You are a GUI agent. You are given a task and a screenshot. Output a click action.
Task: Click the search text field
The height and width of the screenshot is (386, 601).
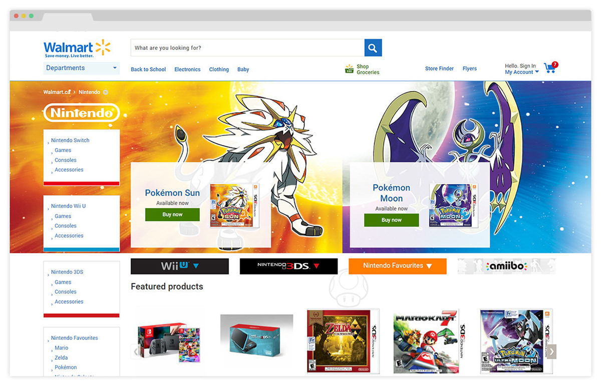[247, 48]
